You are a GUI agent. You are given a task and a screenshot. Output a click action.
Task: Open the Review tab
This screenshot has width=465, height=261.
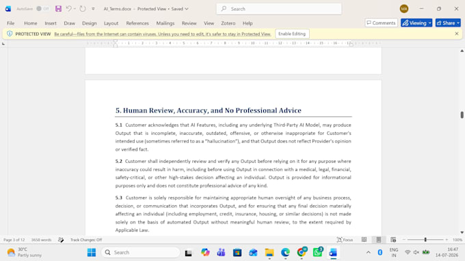(x=189, y=23)
